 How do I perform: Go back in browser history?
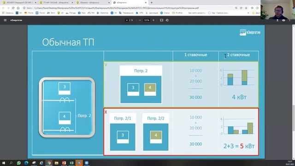click(3, 8)
